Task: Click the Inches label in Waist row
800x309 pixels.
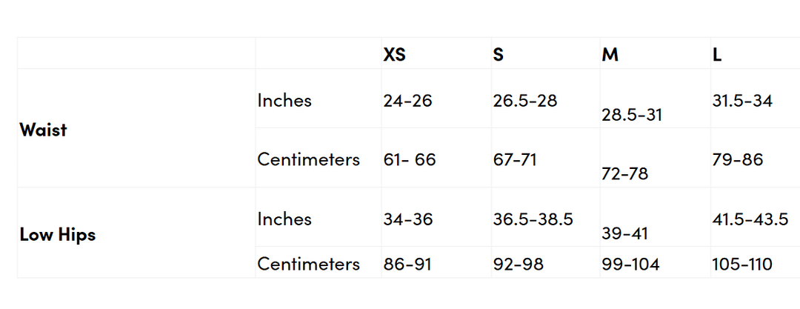Action: pyautogui.click(x=284, y=100)
